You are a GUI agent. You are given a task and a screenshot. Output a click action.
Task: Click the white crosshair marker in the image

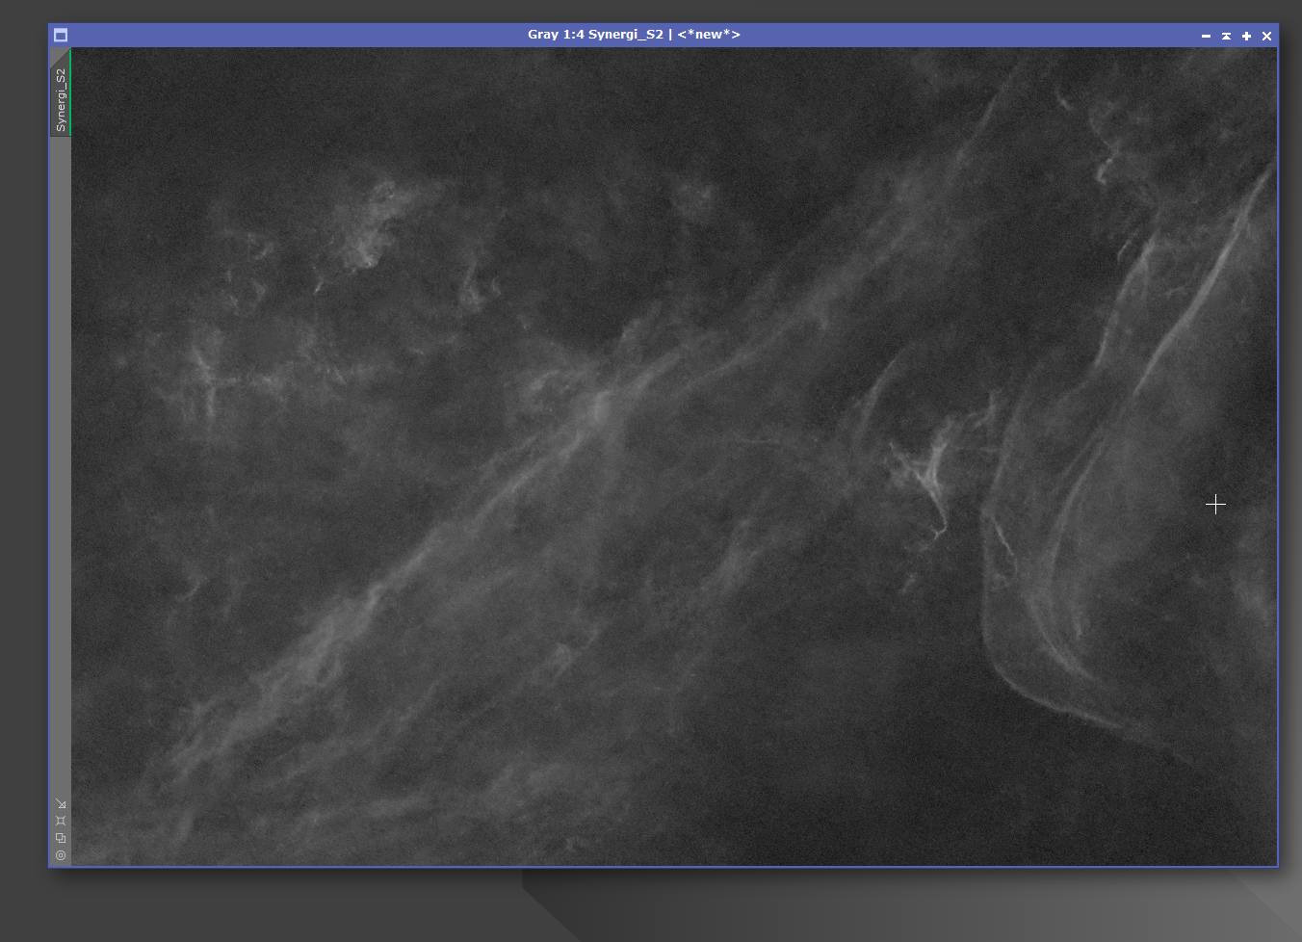point(1215,504)
